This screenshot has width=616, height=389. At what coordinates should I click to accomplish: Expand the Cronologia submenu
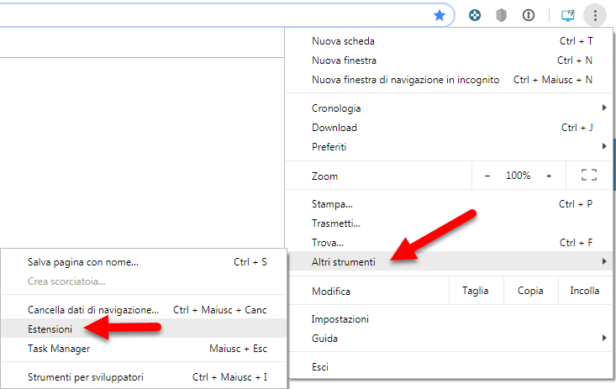[449, 108]
